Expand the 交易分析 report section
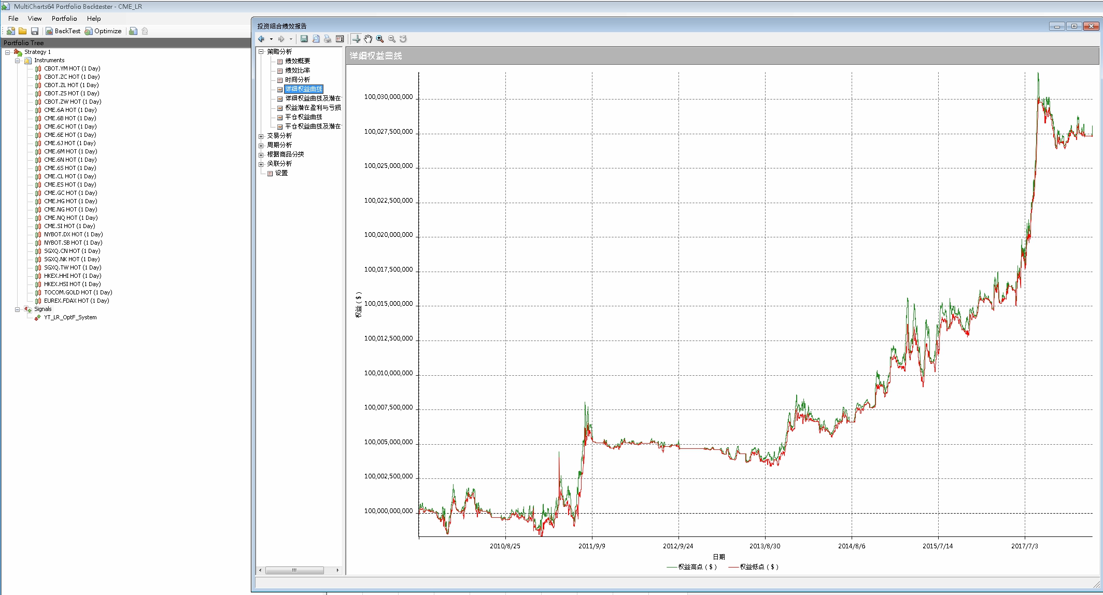 click(261, 136)
